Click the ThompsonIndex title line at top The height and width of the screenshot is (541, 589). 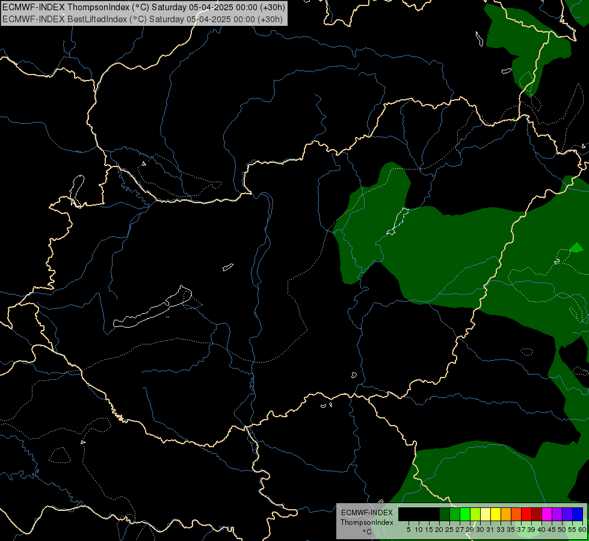[144, 7]
